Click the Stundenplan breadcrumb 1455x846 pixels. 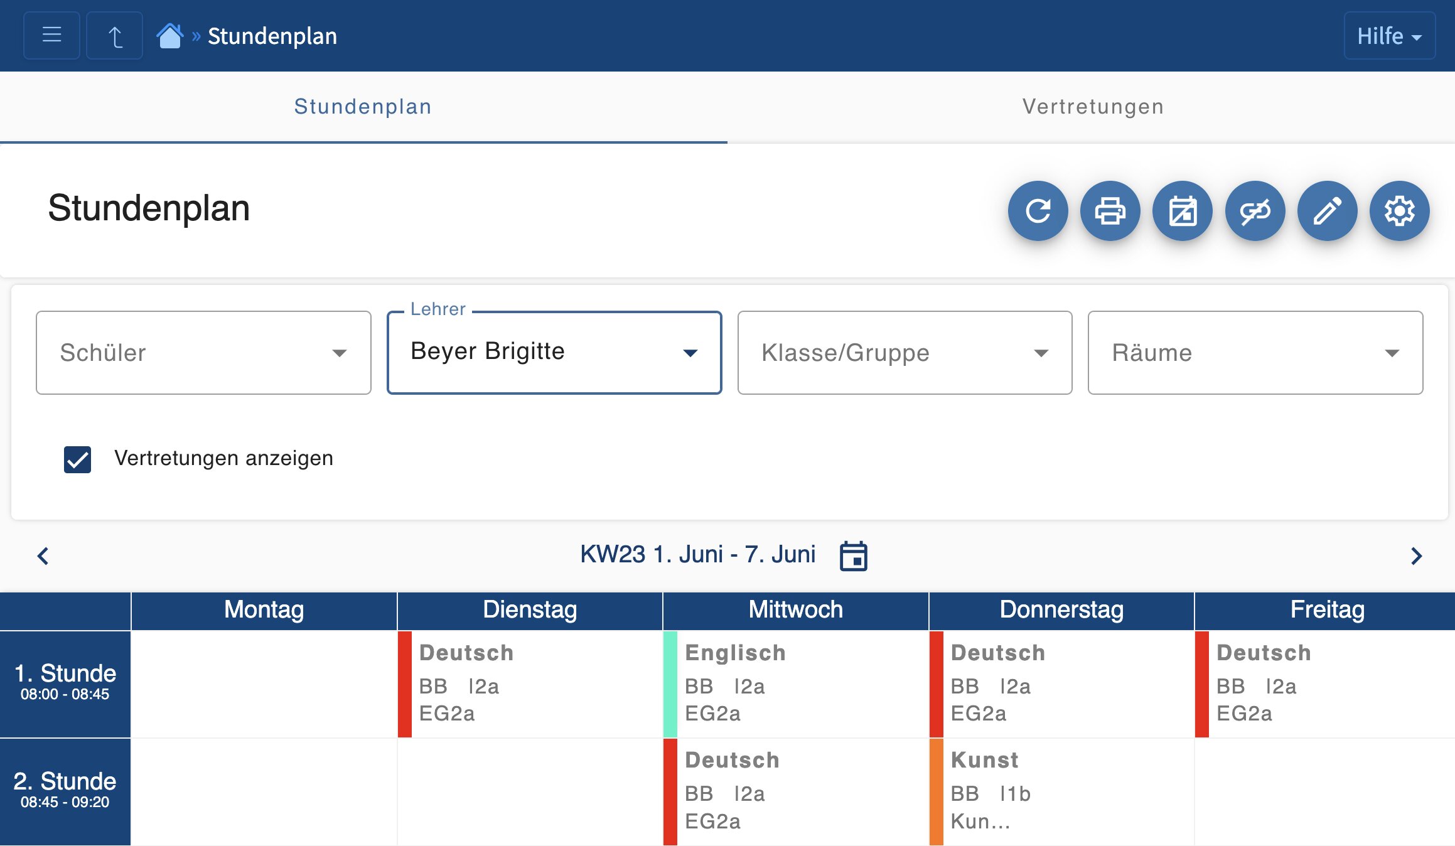click(x=272, y=36)
